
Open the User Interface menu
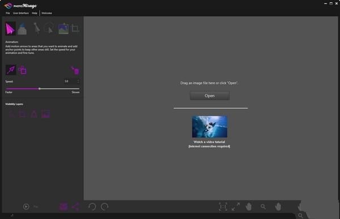(21, 13)
